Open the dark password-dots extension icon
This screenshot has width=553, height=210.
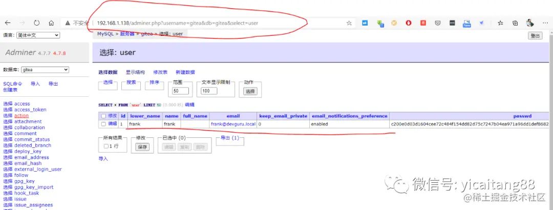click(x=452, y=23)
